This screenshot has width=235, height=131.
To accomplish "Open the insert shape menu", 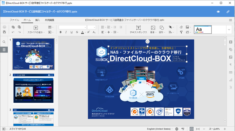I will coord(162,30).
